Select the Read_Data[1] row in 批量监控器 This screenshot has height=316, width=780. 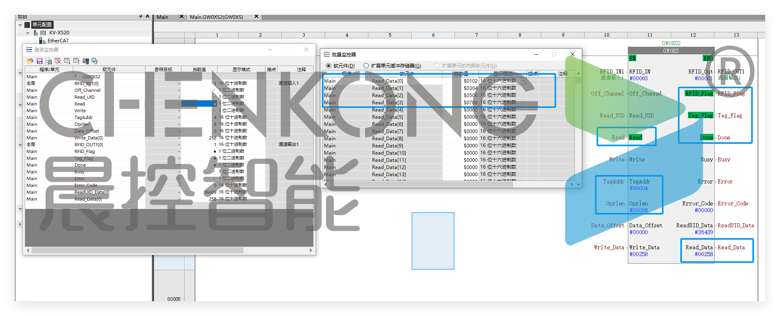tap(449, 88)
